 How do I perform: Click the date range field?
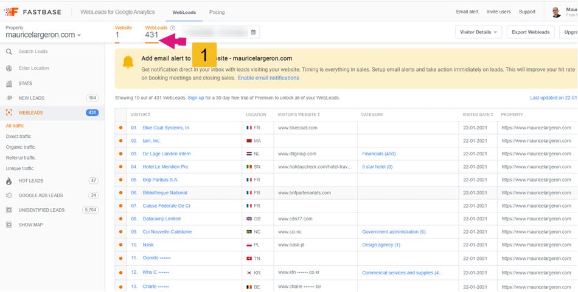tap(220, 32)
